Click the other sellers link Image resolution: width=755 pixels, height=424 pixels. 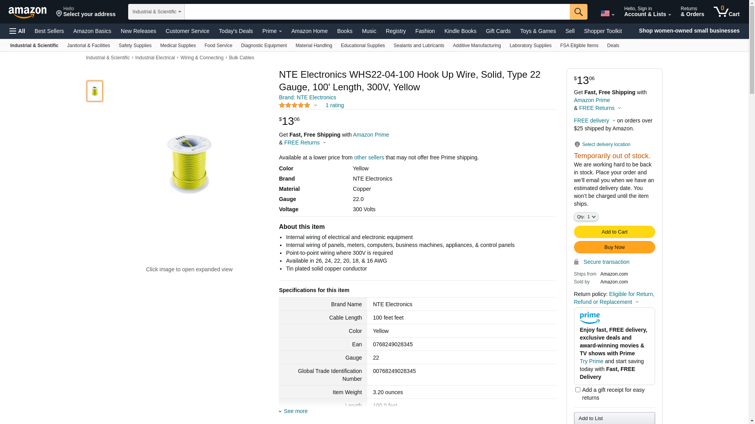click(x=369, y=157)
